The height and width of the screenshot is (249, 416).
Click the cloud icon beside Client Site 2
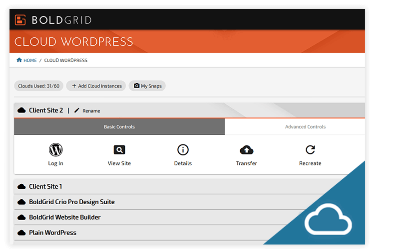click(x=21, y=110)
